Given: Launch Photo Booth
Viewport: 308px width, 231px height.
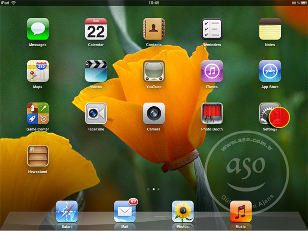Looking at the screenshot, I should 212,113.
